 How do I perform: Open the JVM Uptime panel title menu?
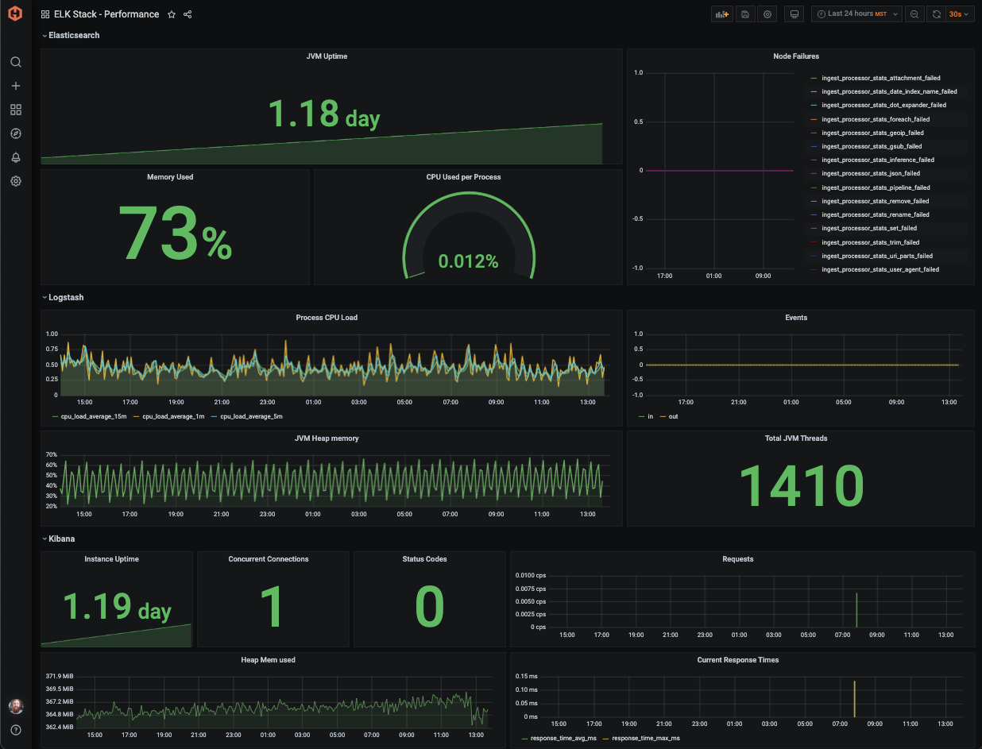327,56
